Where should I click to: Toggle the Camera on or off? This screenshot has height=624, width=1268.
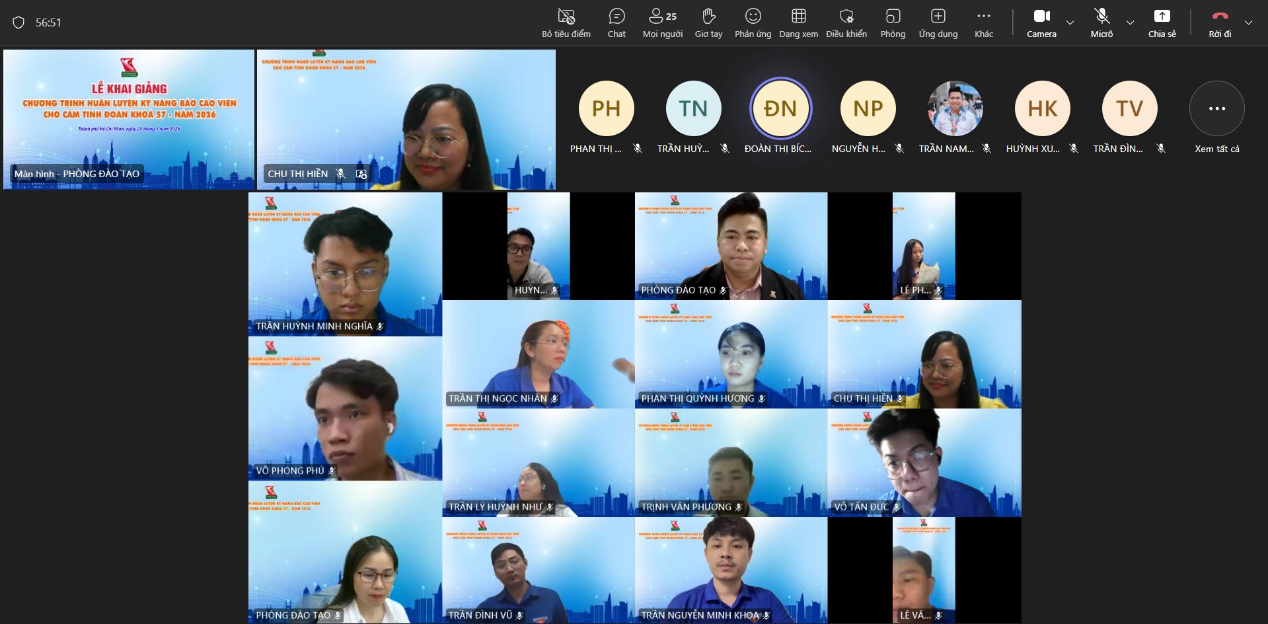coord(1041,22)
